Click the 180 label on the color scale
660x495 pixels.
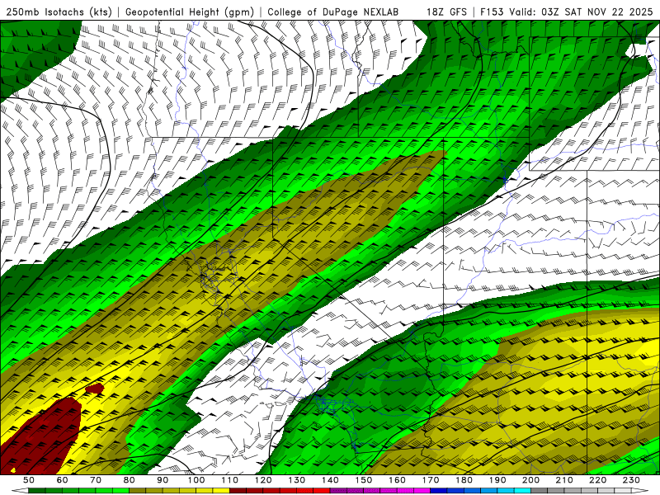464,480
